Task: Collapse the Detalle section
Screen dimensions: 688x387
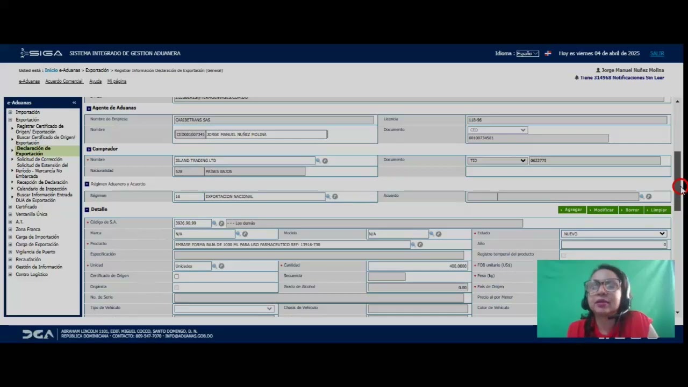Action: click(87, 210)
